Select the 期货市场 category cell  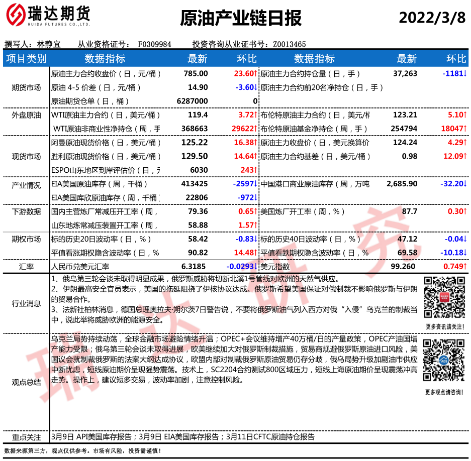point(26,87)
